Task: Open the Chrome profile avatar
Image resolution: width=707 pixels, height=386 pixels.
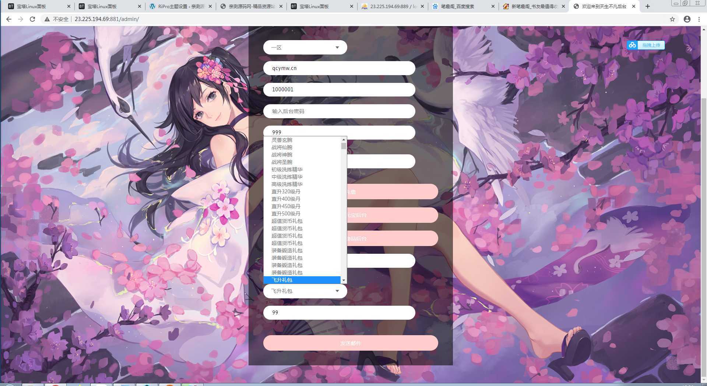Action: 687,19
